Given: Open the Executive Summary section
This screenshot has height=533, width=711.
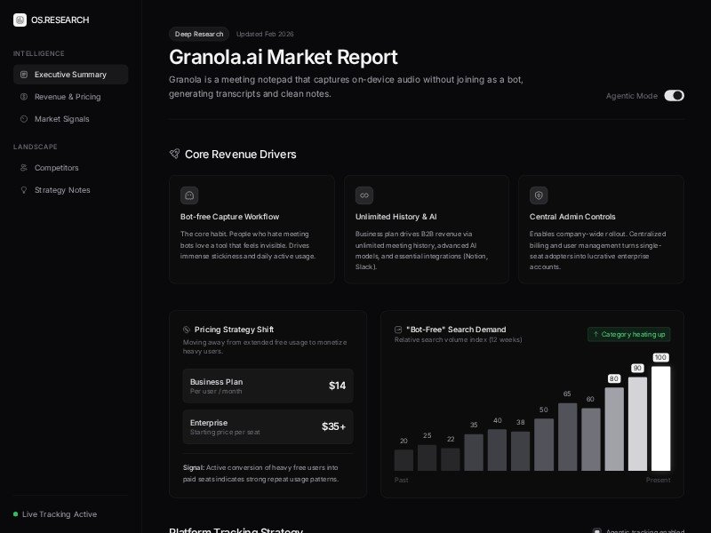Looking at the screenshot, I should [x=70, y=75].
